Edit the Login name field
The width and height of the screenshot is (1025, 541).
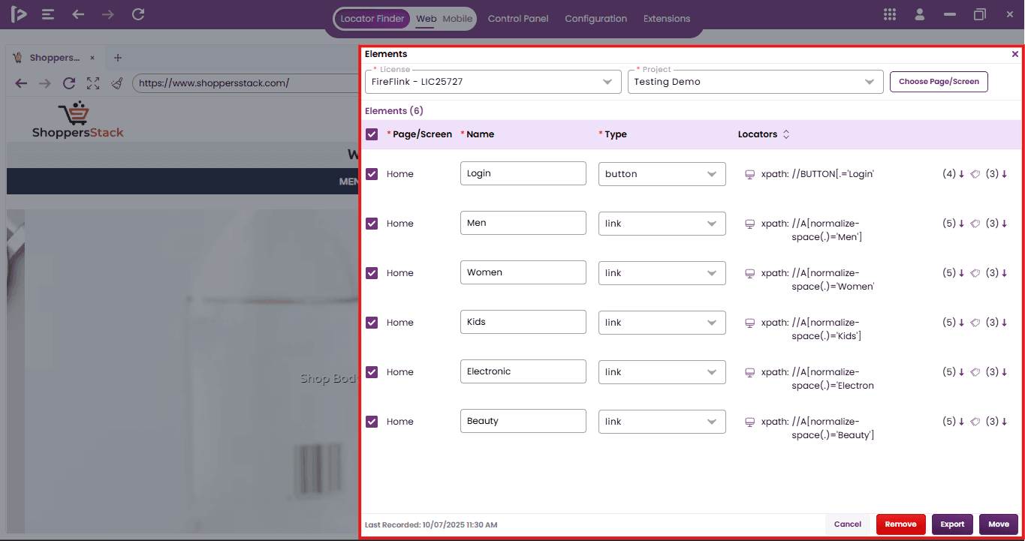[523, 173]
